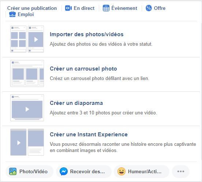
Task: Click the Messenger icon on Recevoir des
Action: click(x=64, y=171)
